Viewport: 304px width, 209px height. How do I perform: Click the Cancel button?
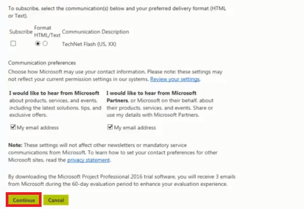[56, 200]
